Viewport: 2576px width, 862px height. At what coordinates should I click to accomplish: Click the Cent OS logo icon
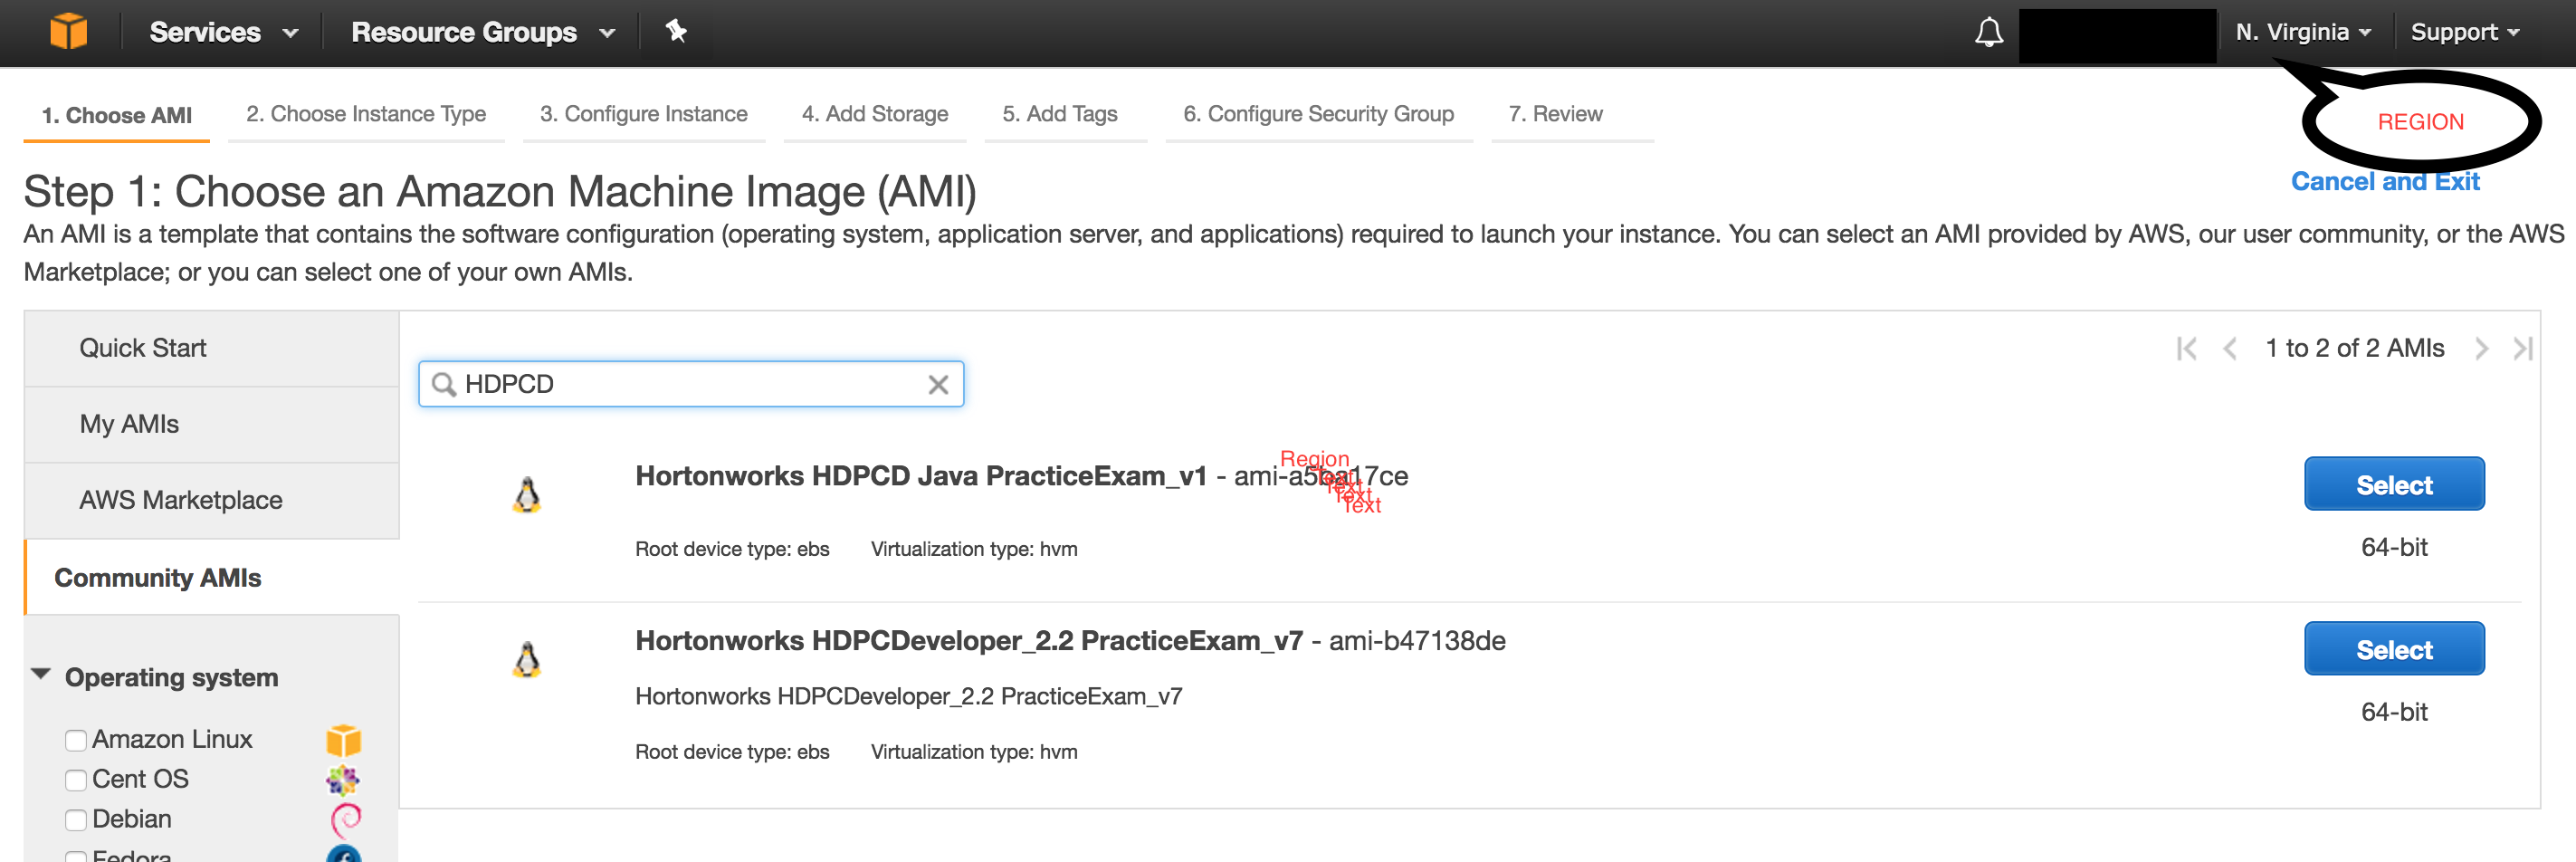(x=344, y=780)
